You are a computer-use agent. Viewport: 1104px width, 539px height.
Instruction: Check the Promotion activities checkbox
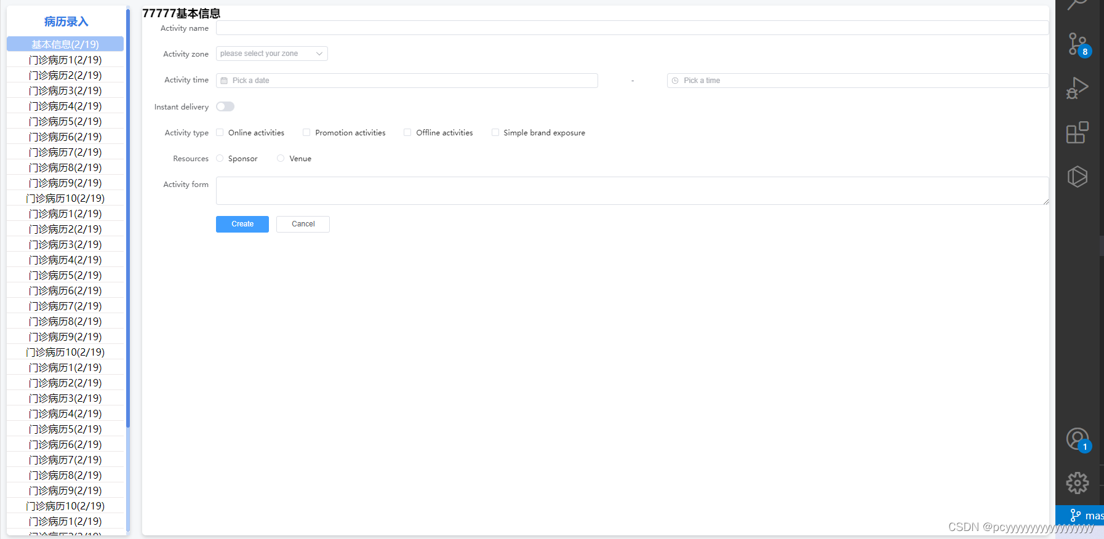click(306, 132)
